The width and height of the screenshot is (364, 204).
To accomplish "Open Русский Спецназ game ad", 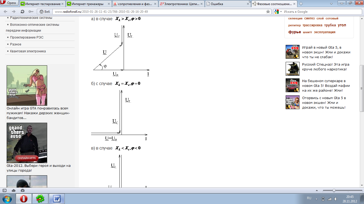I will pos(326,67).
